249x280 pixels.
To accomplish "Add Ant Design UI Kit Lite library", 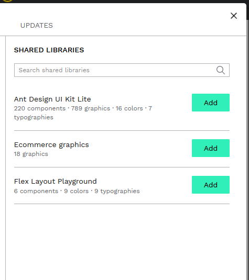I will [211, 103].
